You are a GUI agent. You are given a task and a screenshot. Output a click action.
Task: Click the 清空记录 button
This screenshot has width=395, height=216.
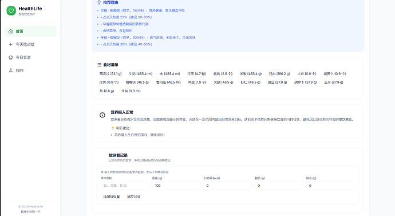point(133,197)
